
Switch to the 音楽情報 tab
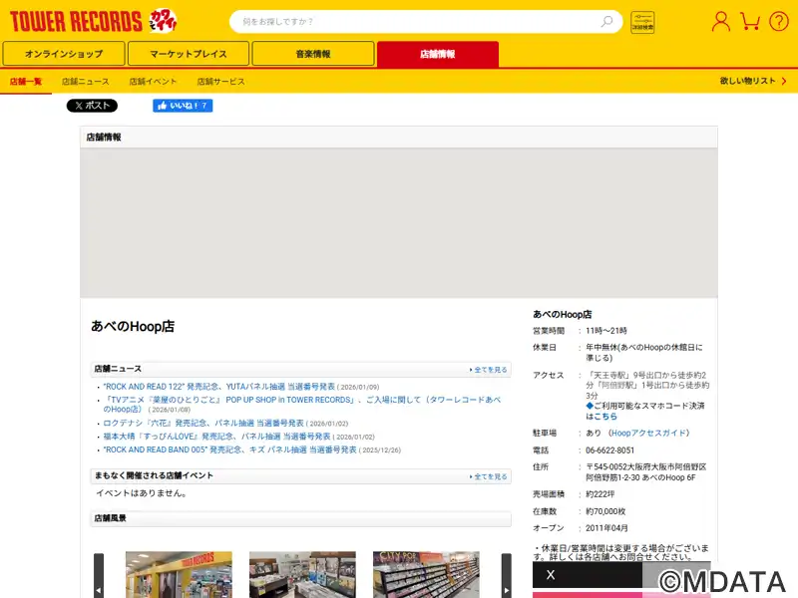(x=313, y=54)
